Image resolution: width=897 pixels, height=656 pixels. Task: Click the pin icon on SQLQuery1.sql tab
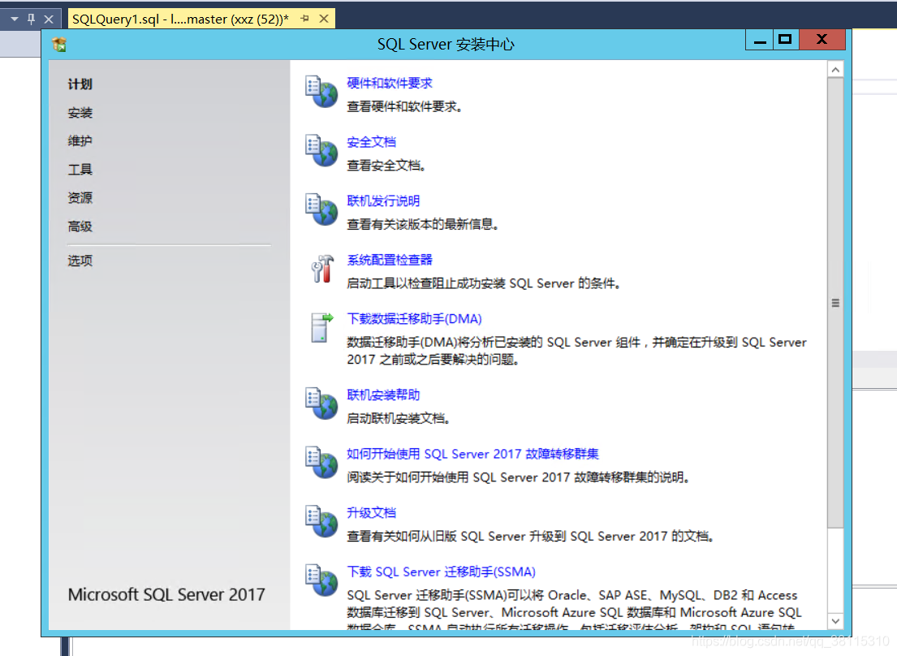(x=305, y=19)
